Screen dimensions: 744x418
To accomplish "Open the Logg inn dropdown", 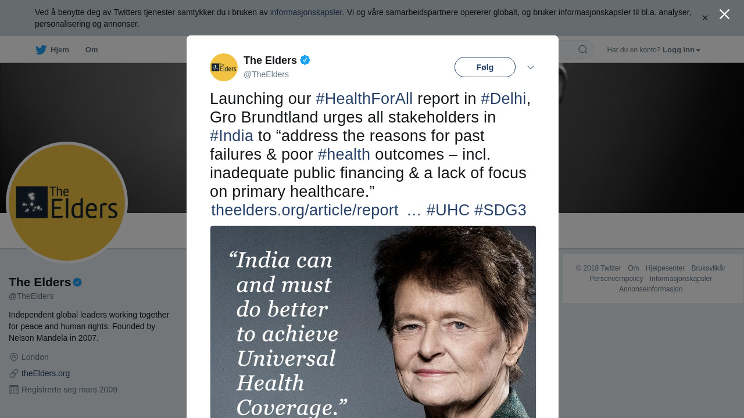I will click(681, 50).
